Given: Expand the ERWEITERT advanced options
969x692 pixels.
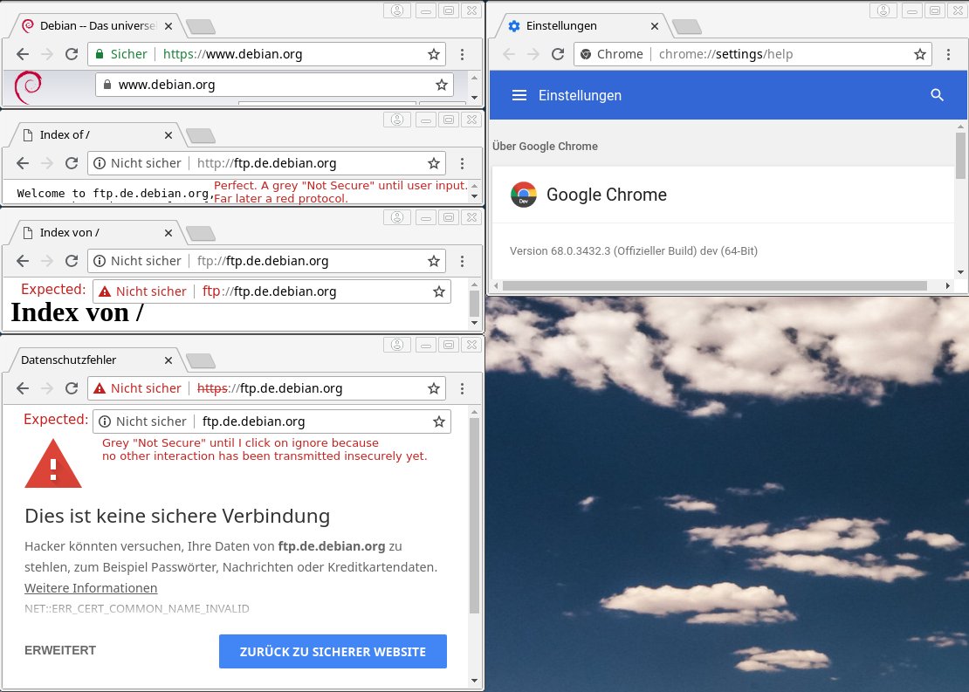Looking at the screenshot, I should pyautogui.click(x=60, y=651).
